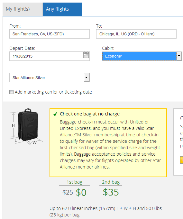This screenshot has height=219, width=183.
Task: Expand the Cabin dropdown arrow
Action: point(179,56)
